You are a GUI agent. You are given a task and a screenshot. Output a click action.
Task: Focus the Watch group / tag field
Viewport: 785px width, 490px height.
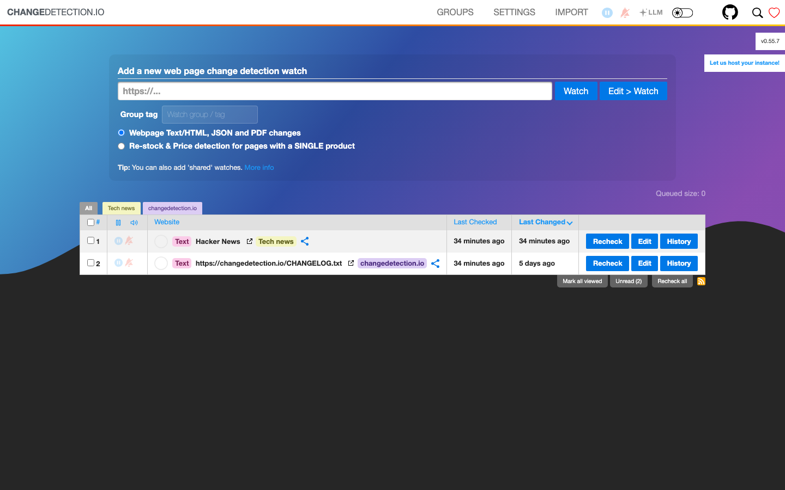coord(210,114)
